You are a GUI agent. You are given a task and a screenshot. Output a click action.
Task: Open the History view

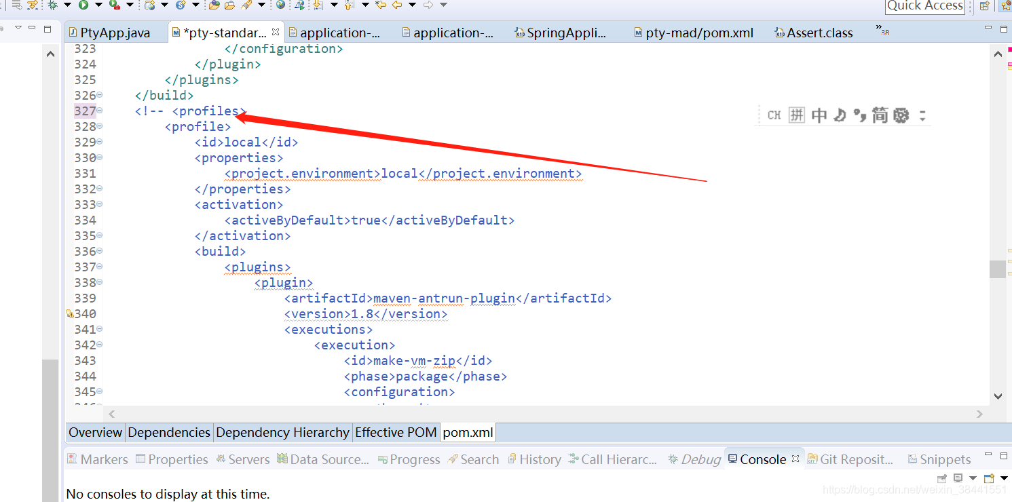534,459
